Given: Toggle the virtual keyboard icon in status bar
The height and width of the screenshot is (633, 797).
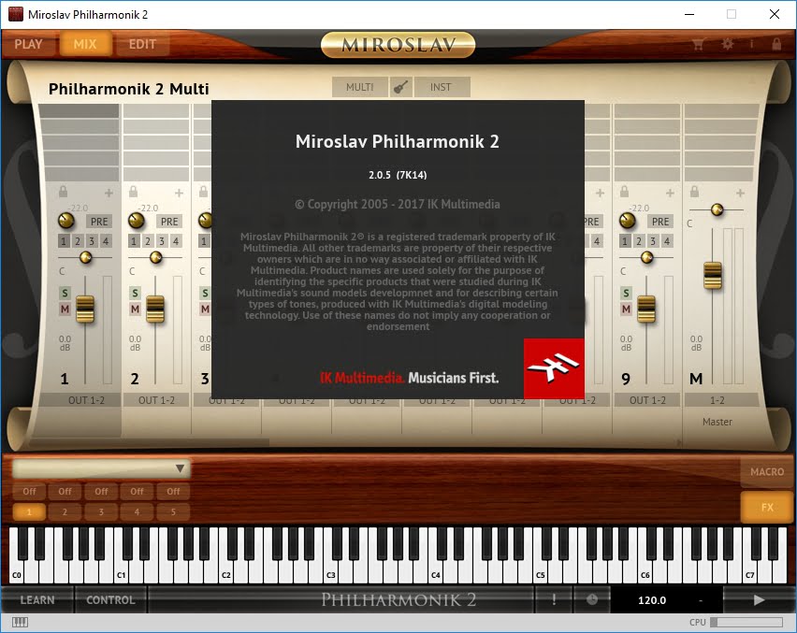Looking at the screenshot, I should click(20, 623).
